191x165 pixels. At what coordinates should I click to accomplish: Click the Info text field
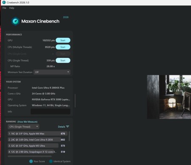(51, 111)
